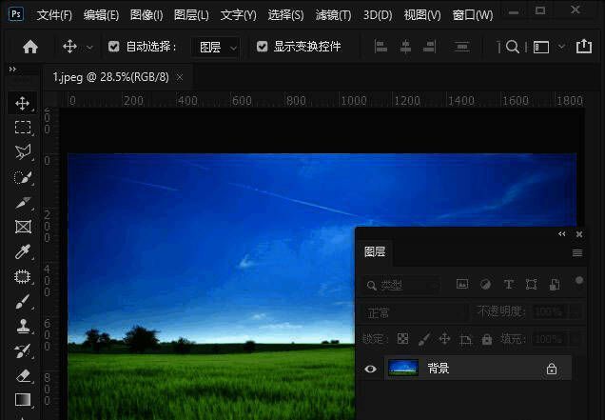
Task: Collapse the Layers panel with double arrows
Action: tap(562, 233)
